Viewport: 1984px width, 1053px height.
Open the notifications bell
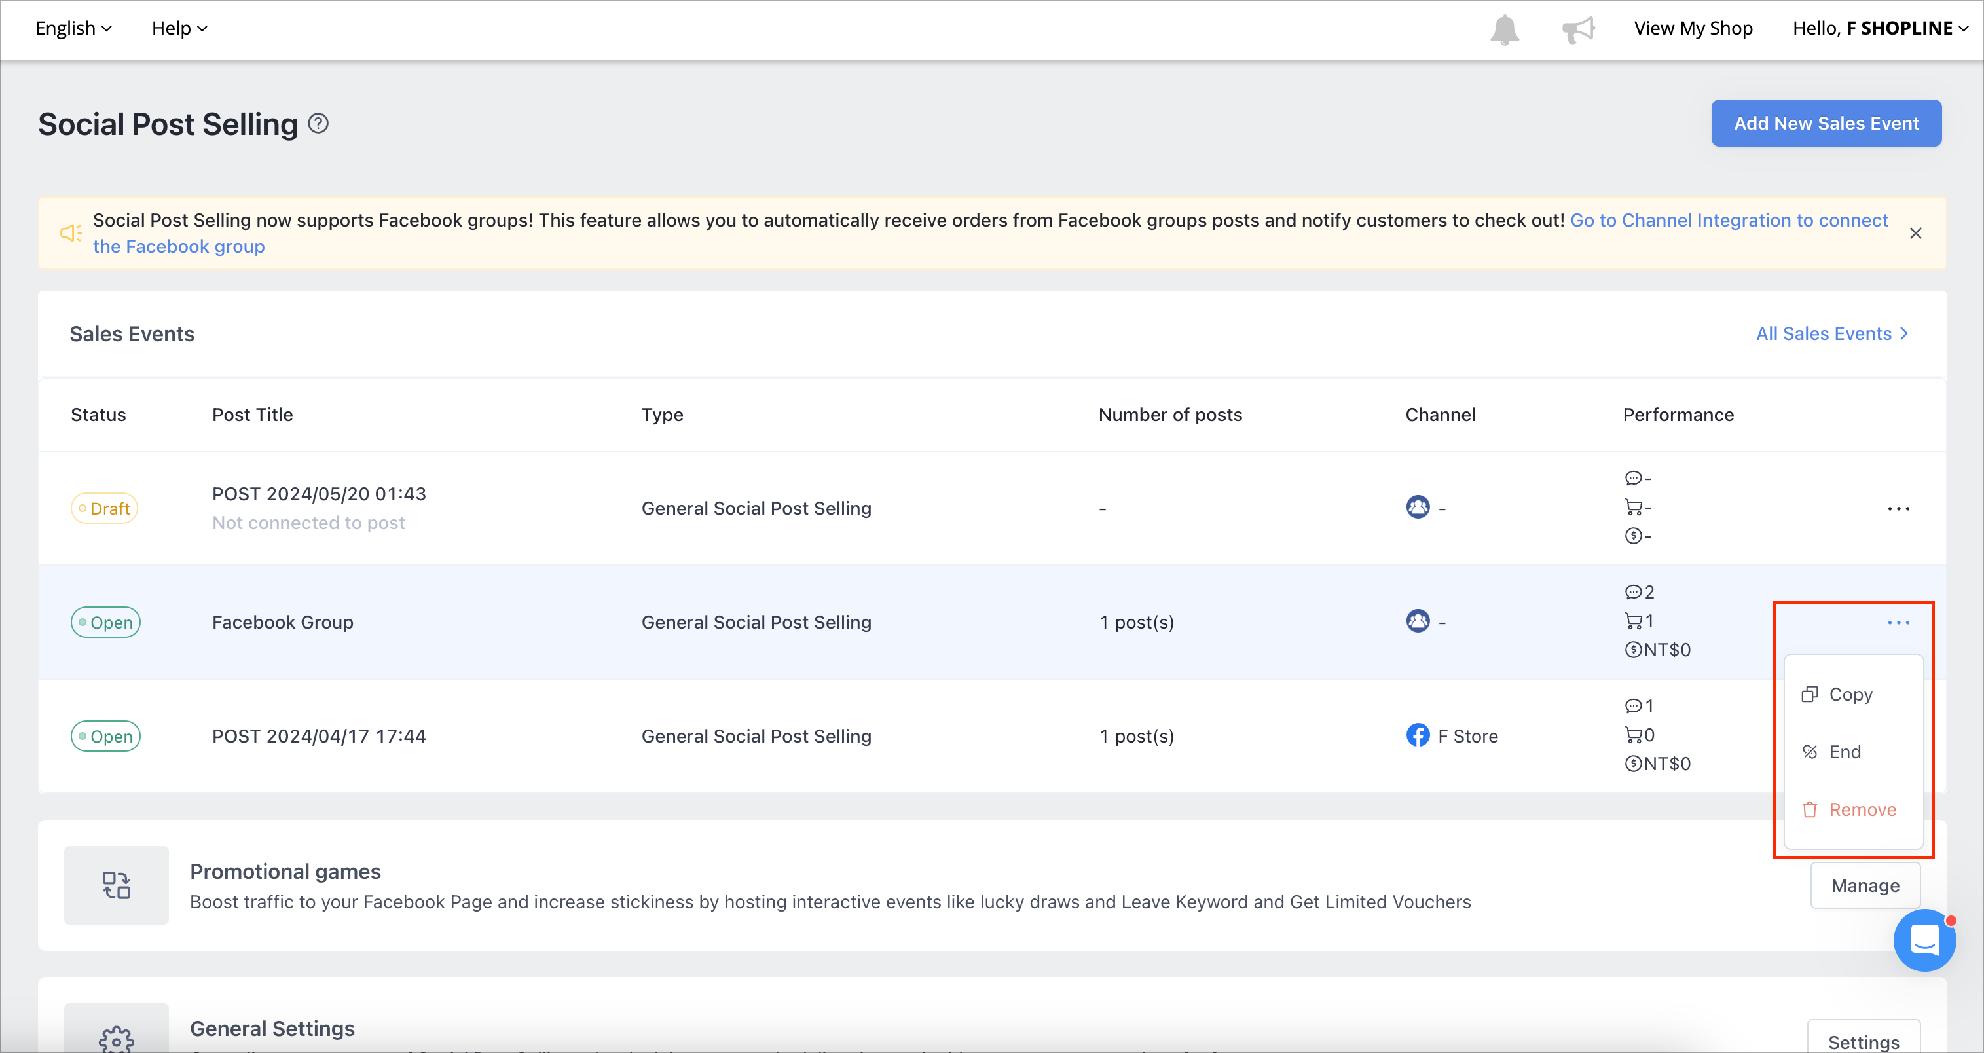1504,29
